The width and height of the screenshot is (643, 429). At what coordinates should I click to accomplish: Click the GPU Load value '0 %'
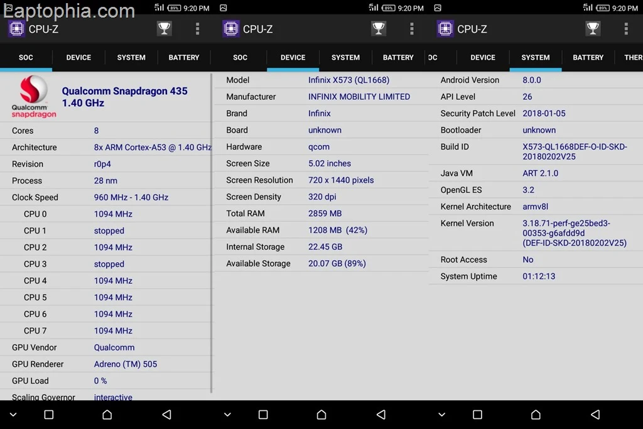[x=100, y=381]
